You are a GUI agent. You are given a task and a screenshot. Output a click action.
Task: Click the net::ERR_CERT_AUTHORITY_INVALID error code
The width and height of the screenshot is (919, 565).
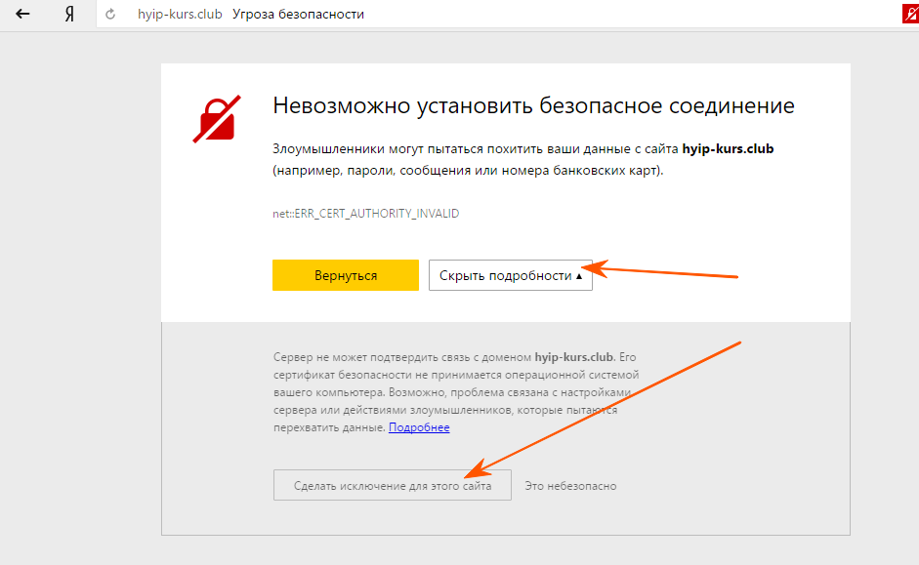pos(365,213)
